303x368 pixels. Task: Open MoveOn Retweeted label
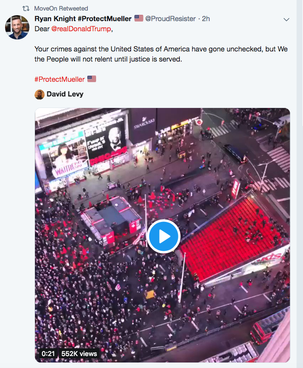(x=61, y=8)
